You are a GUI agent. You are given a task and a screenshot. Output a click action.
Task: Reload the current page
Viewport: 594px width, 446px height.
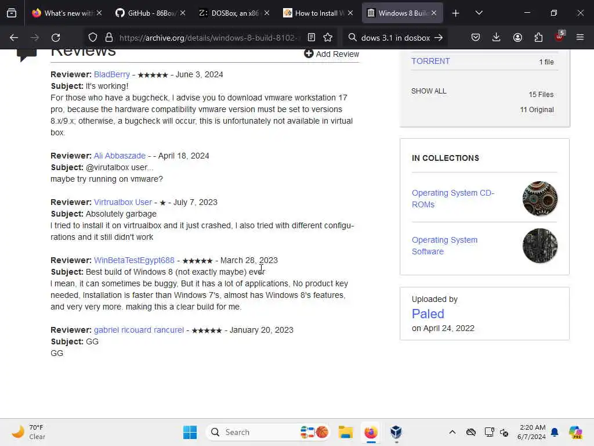(x=56, y=38)
